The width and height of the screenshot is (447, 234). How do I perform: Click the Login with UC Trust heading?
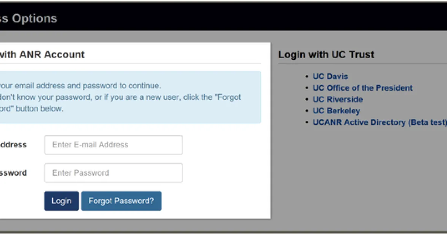click(326, 55)
